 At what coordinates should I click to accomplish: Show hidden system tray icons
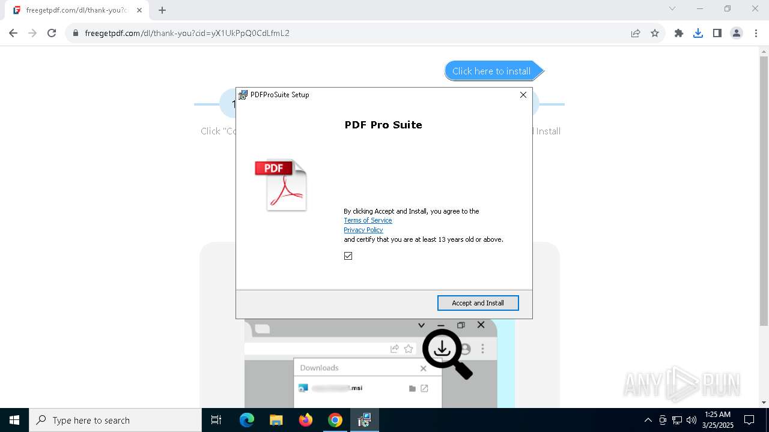(x=648, y=420)
